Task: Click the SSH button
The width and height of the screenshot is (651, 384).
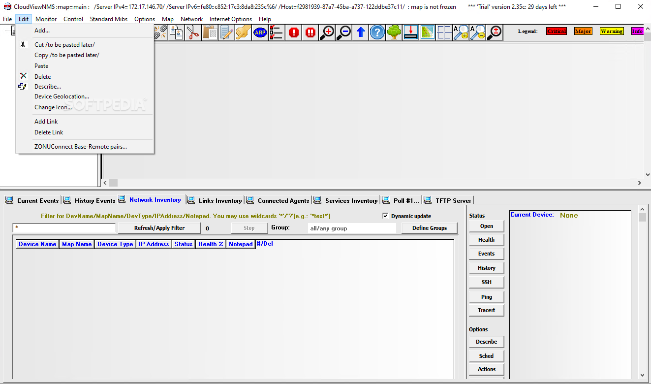Action: (486, 282)
